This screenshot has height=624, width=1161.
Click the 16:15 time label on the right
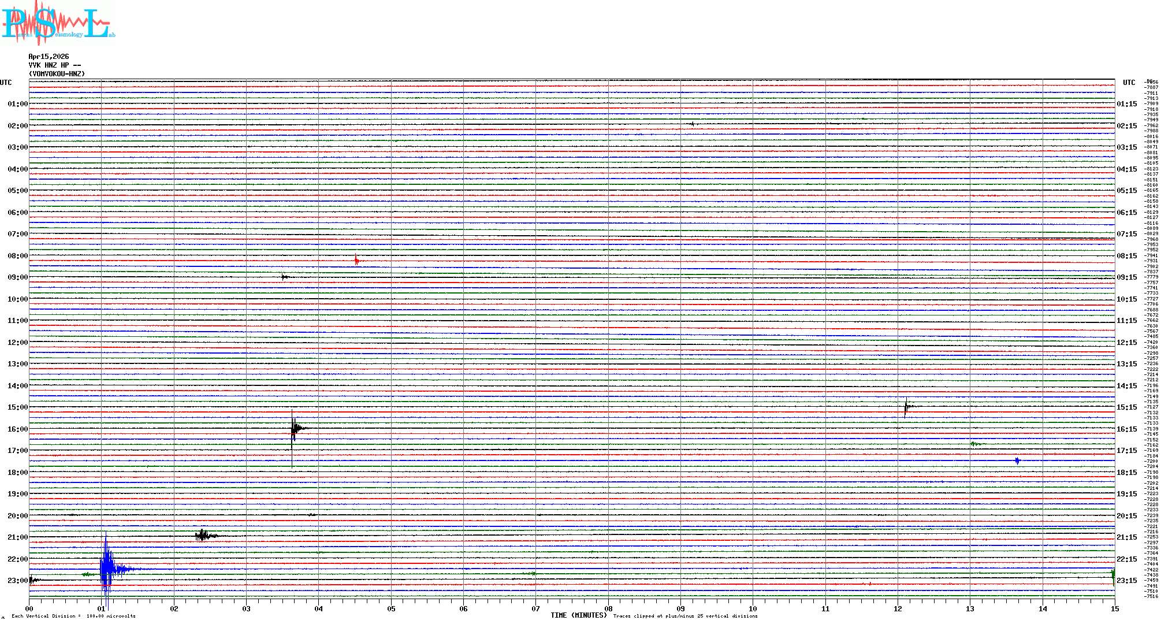pos(1126,429)
